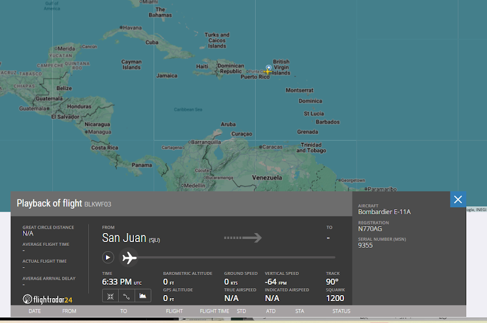Viewport: 487px width, 323px height.
Task: Sort by the DATE column header
Action: tap(35, 311)
